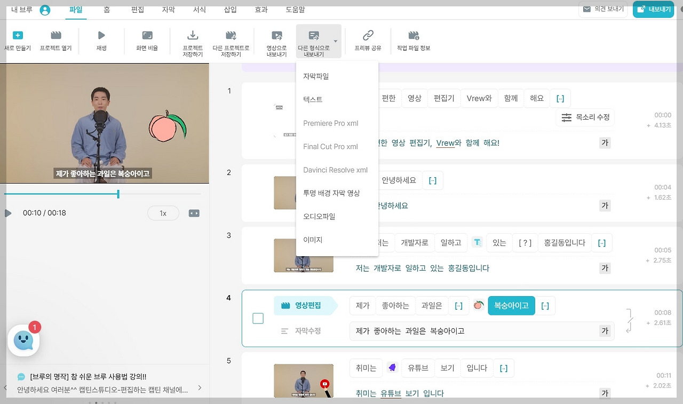Click the video preview image
The height and width of the screenshot is (404, 683).
point(105,124)
